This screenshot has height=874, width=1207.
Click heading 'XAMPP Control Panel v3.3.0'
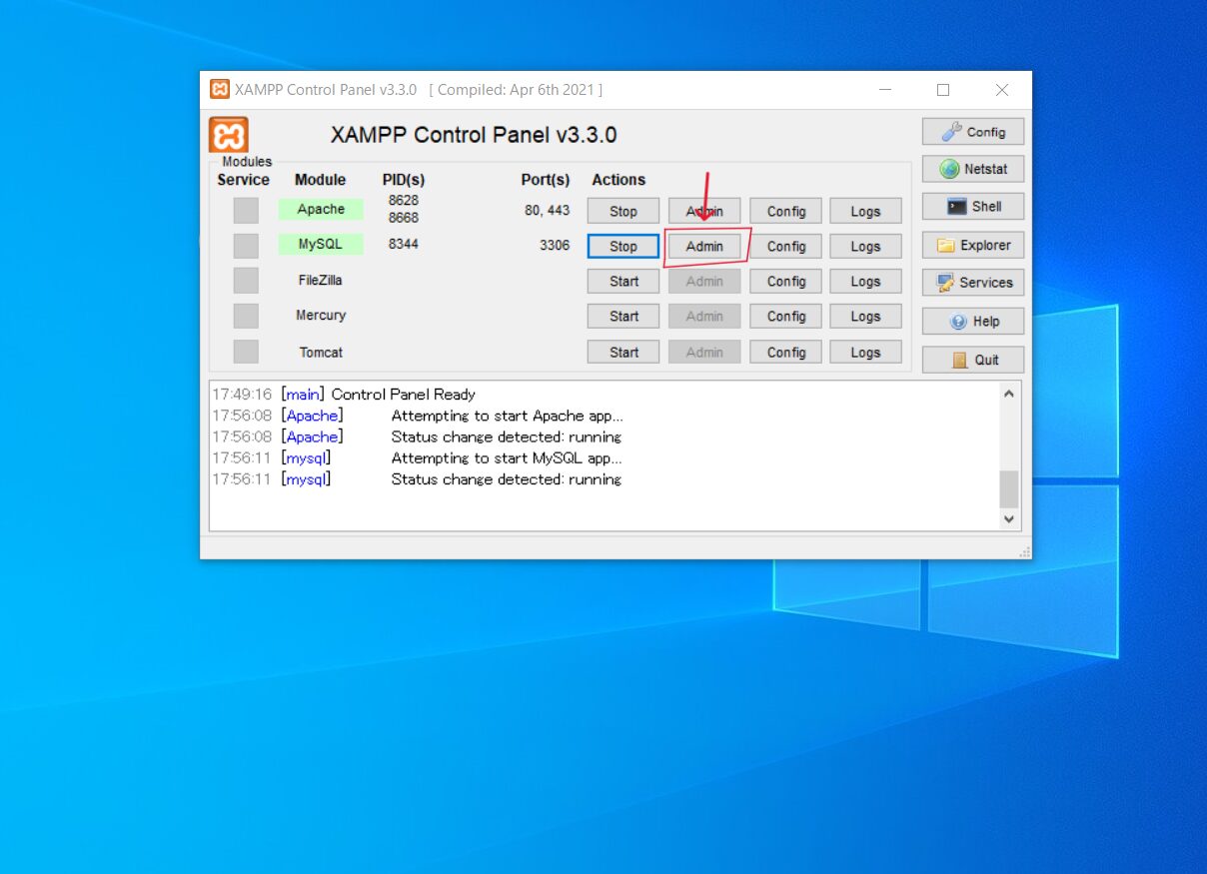(474, 135)
